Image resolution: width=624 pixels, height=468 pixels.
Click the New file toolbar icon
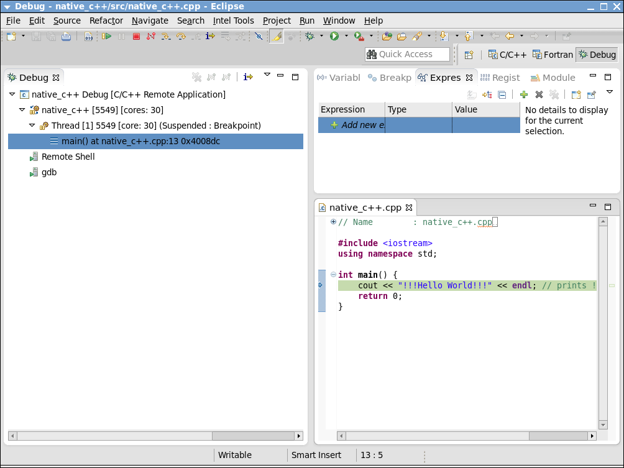pyautogui.click(x=12, y=36)
